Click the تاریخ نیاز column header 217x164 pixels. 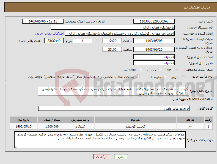click(23, 120)
